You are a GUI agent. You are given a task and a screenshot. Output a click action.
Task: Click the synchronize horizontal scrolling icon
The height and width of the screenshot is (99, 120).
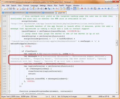pyautogui.click(x=64, y=9)
